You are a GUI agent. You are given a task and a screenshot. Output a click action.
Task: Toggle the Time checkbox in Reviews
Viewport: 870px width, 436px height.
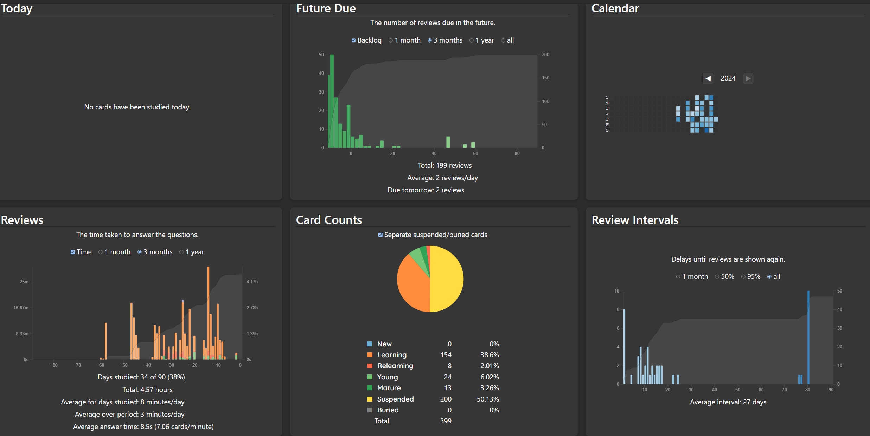pos(72,252)
